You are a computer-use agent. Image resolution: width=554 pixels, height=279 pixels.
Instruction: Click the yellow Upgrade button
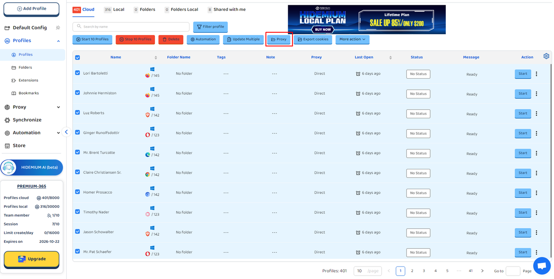coord(32,259)
